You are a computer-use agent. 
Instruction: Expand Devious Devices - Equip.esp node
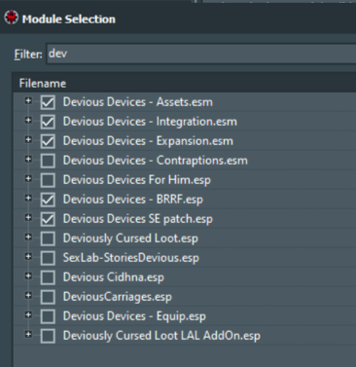click(x=28, y=315)
